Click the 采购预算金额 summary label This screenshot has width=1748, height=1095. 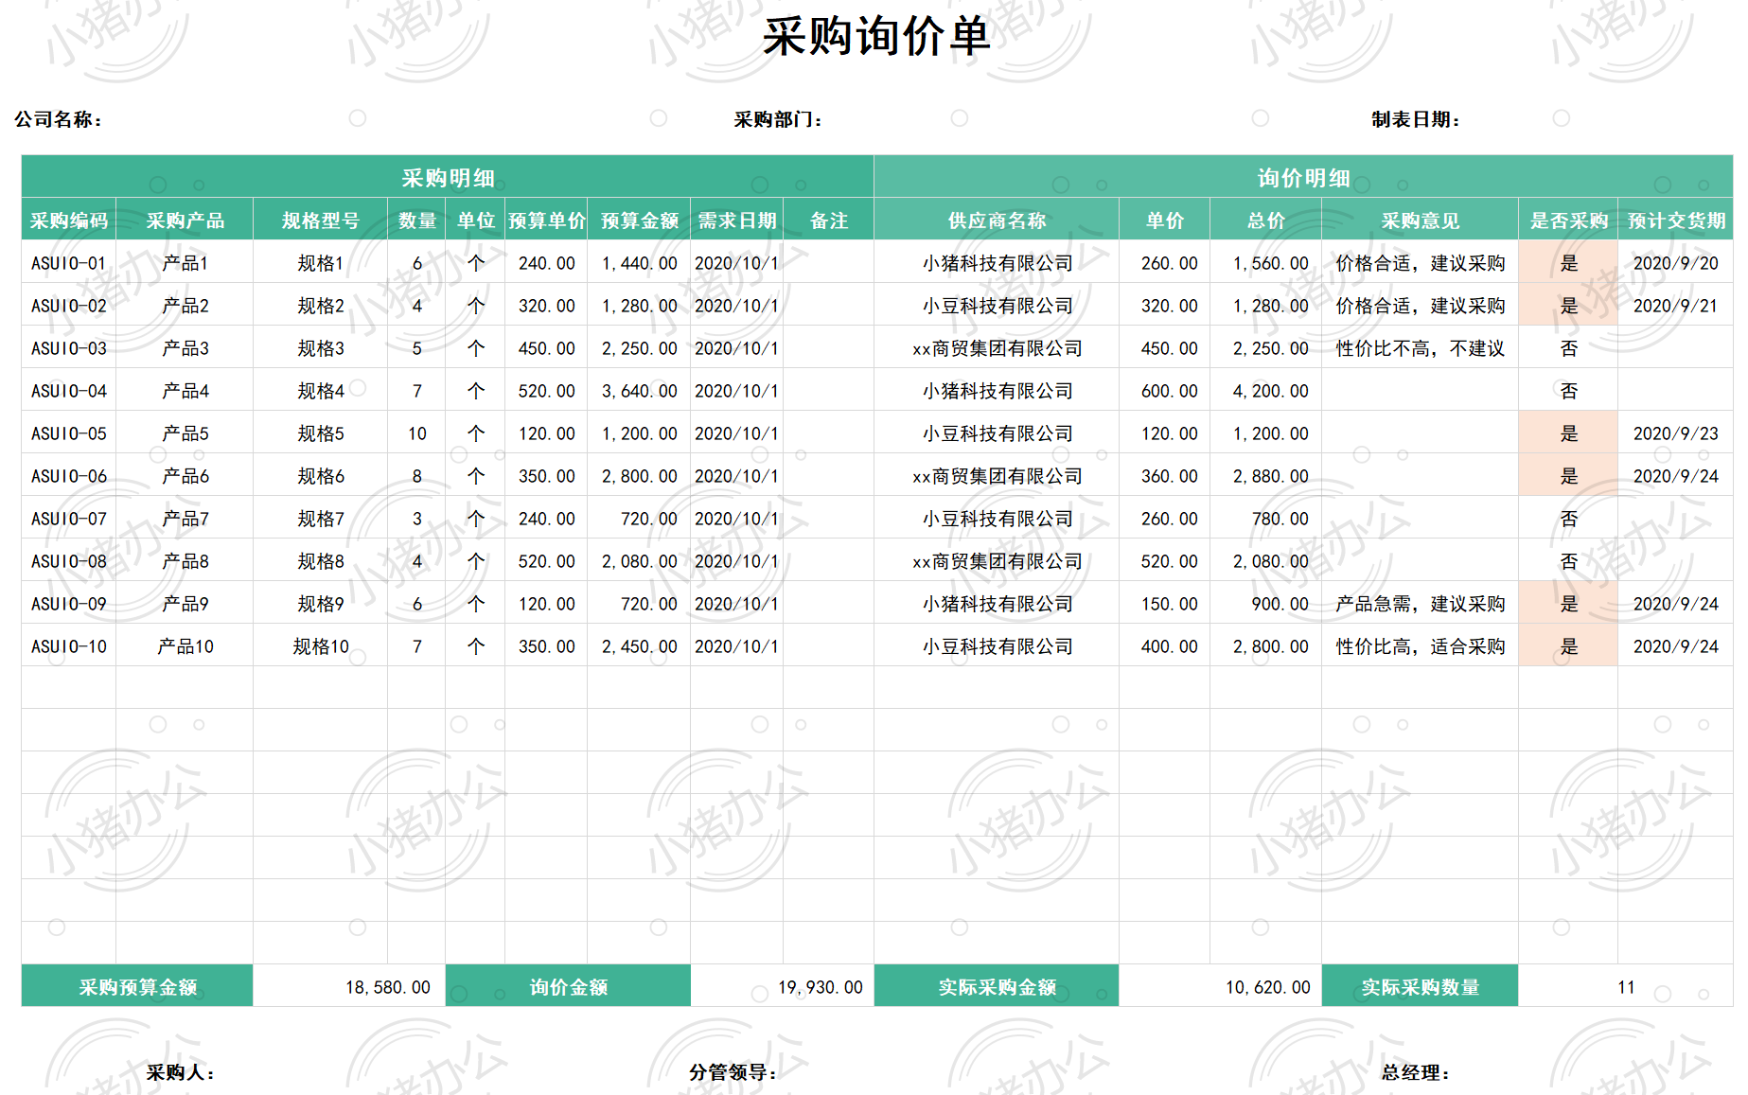pos(137,986)
